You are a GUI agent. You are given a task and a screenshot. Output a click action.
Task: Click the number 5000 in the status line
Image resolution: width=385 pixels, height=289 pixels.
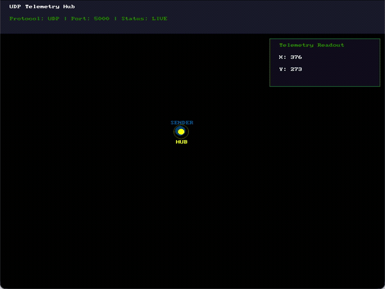click(101, 19)
